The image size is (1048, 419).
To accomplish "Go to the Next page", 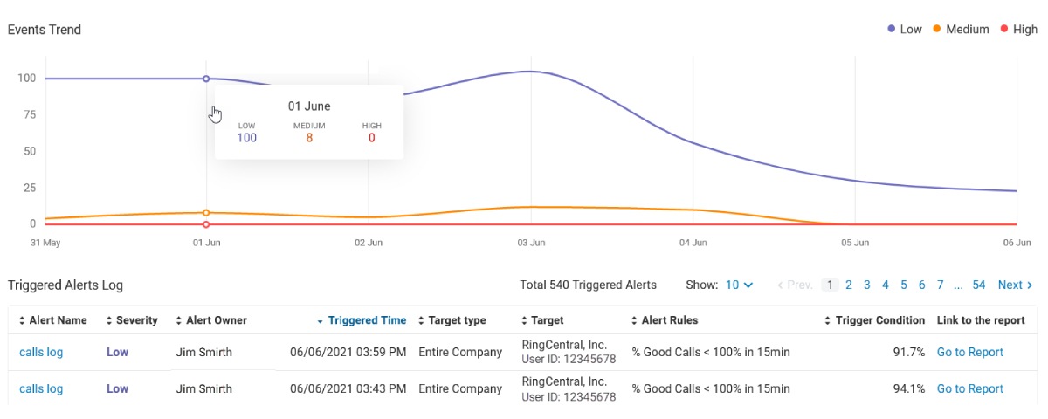I will point(1016,285).
